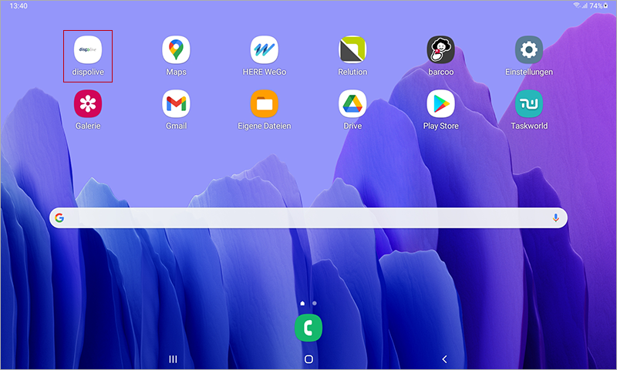Open the green Phone app in dock
The image size is (617, 370).
(308, 328)
